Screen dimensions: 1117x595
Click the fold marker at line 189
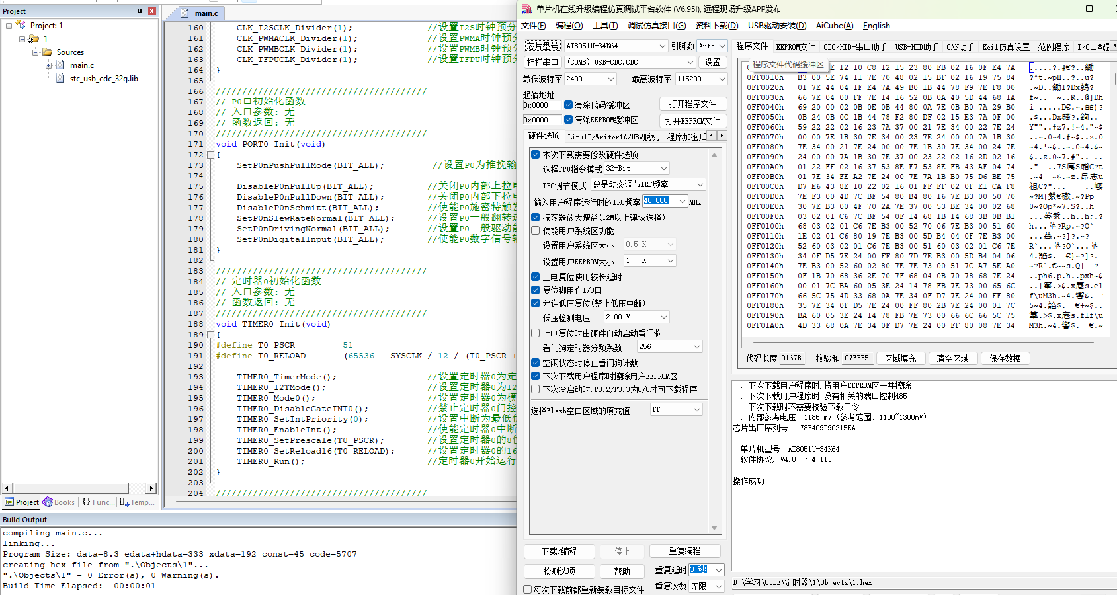(x=210, y=335)
